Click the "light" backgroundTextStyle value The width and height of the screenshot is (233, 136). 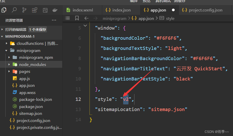(x=175, y=48)
